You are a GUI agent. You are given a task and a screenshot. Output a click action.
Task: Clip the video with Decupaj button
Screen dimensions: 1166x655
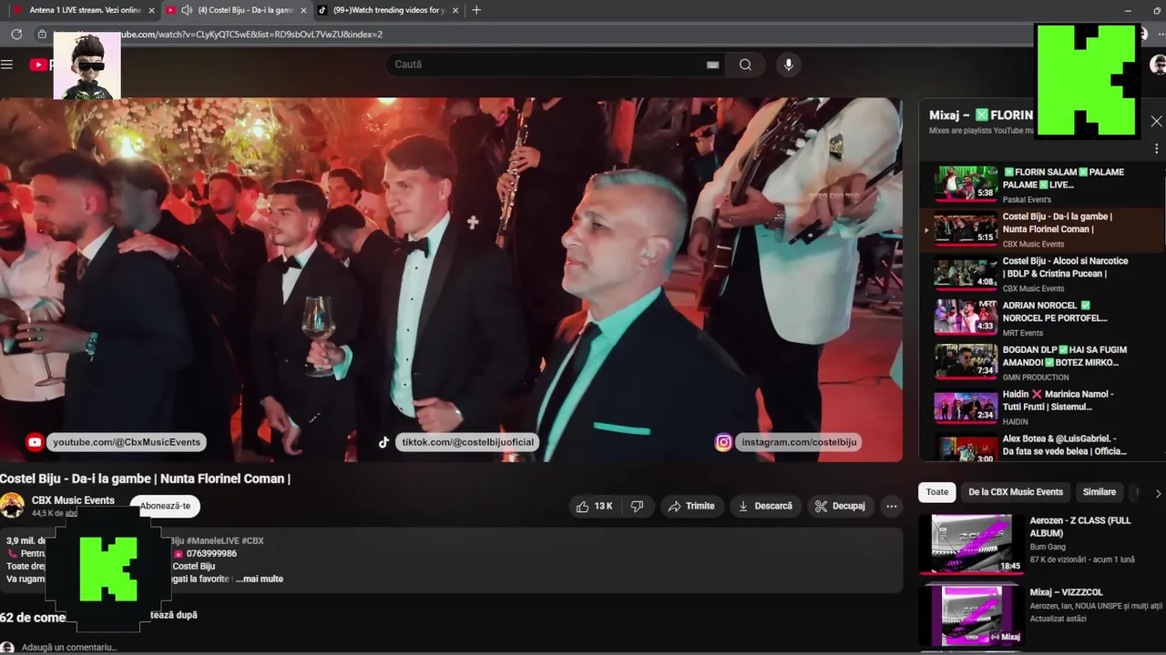pos(840,506)
